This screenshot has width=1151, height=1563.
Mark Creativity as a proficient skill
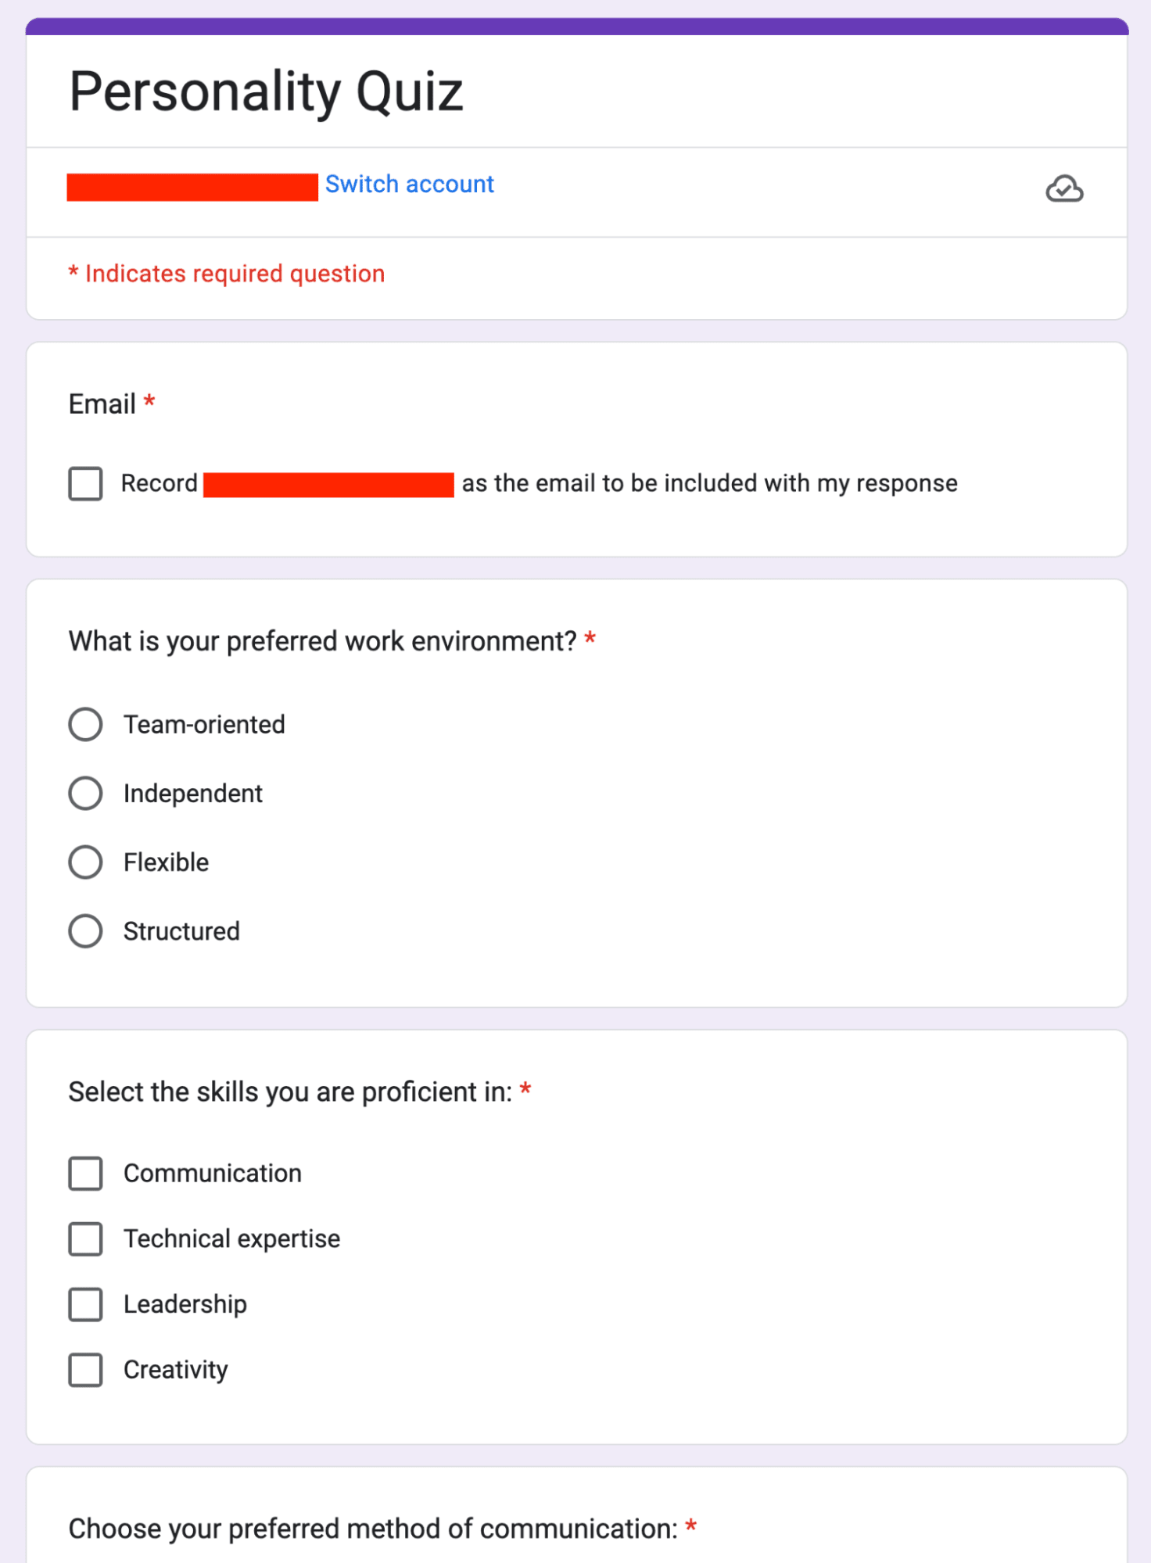tap(85, 1370)
